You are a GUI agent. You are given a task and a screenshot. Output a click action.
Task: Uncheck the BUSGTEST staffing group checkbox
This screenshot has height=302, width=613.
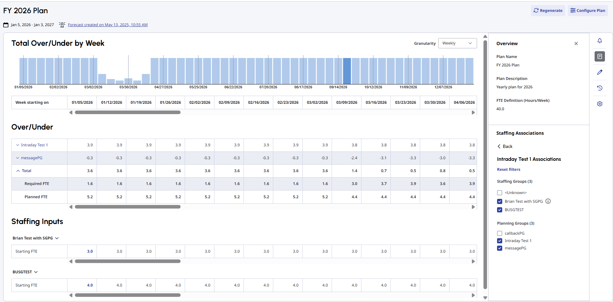click(x=500, y=210)
